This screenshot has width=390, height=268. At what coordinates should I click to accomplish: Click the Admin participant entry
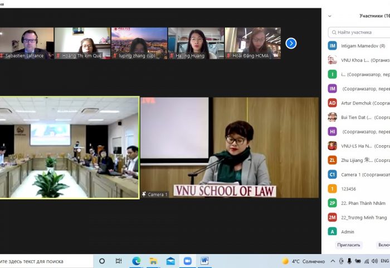point(348,232)
